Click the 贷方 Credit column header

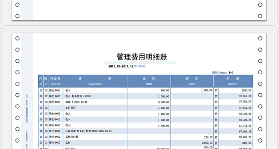pyautogui.click(x=192, y=81)
